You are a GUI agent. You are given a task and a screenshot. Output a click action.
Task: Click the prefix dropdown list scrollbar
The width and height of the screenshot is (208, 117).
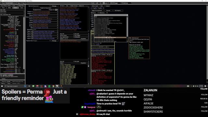[x=127, y=29]
